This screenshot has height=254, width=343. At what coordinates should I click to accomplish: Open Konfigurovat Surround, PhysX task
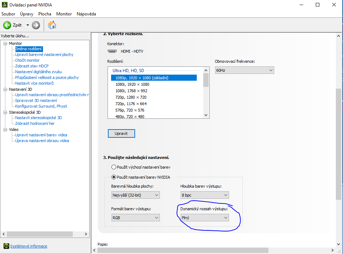tap(41, 106)
